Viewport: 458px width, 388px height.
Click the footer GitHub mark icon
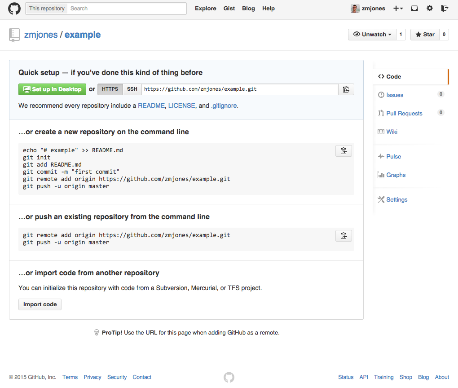(229, 377)
